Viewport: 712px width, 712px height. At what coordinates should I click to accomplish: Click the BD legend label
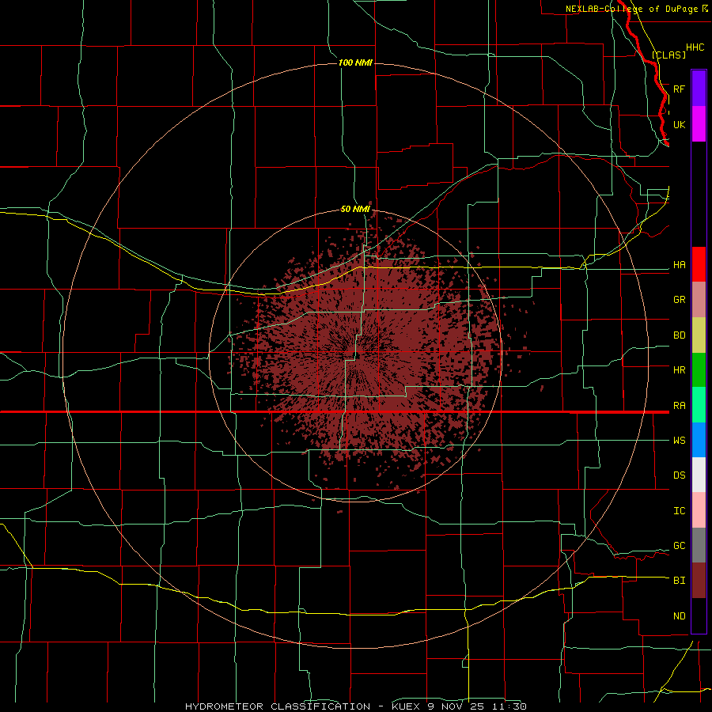pos(679,335)
